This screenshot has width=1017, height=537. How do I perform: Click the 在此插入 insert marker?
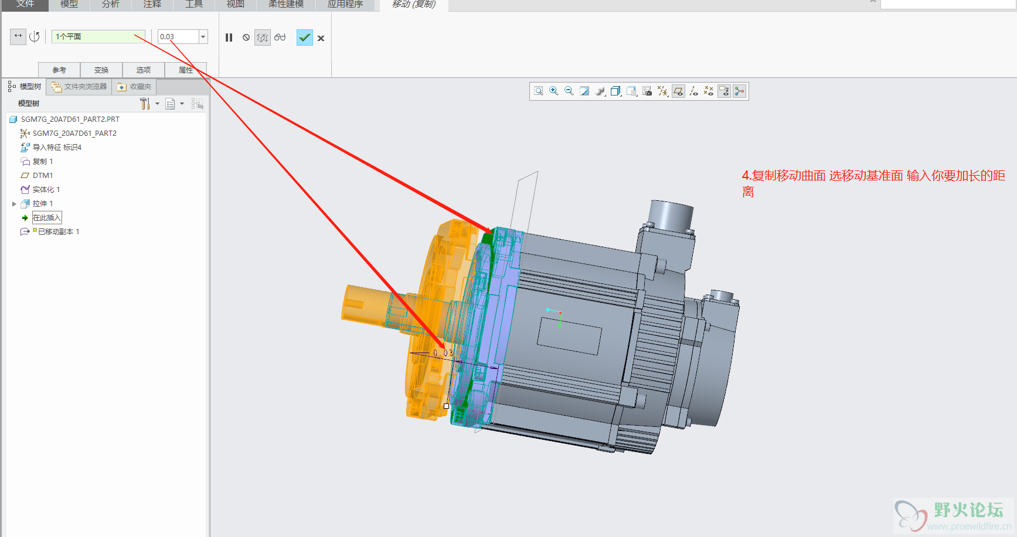pyautogui.click(x=47, y=217)
